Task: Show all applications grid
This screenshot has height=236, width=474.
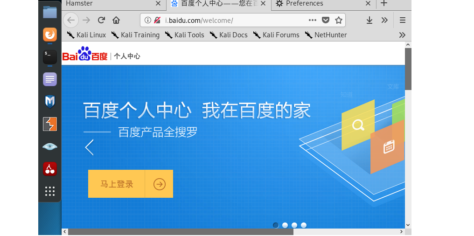Action: 50,191
